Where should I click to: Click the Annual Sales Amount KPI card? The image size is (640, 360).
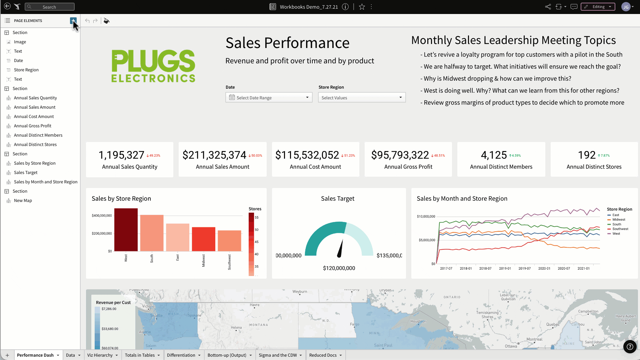pos(223,159)
